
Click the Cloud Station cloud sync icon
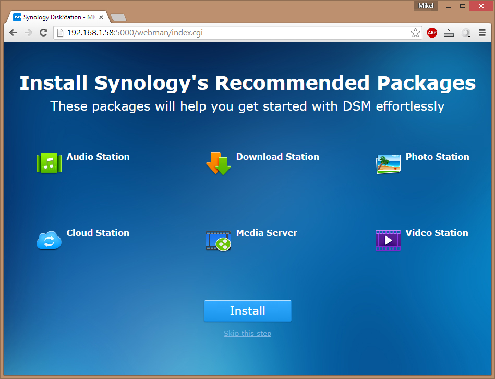[49, 240]
